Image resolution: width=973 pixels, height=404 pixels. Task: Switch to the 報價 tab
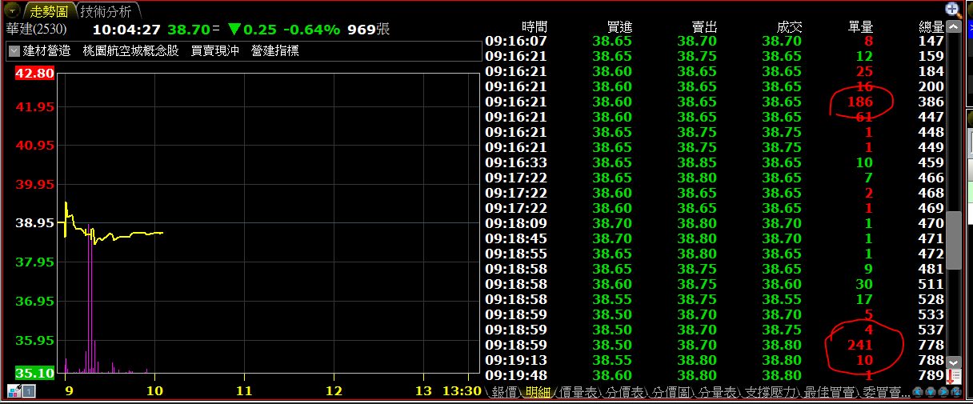coord(504,392)
